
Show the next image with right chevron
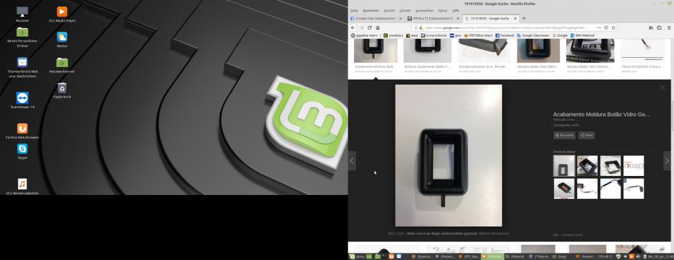point(667,160)
